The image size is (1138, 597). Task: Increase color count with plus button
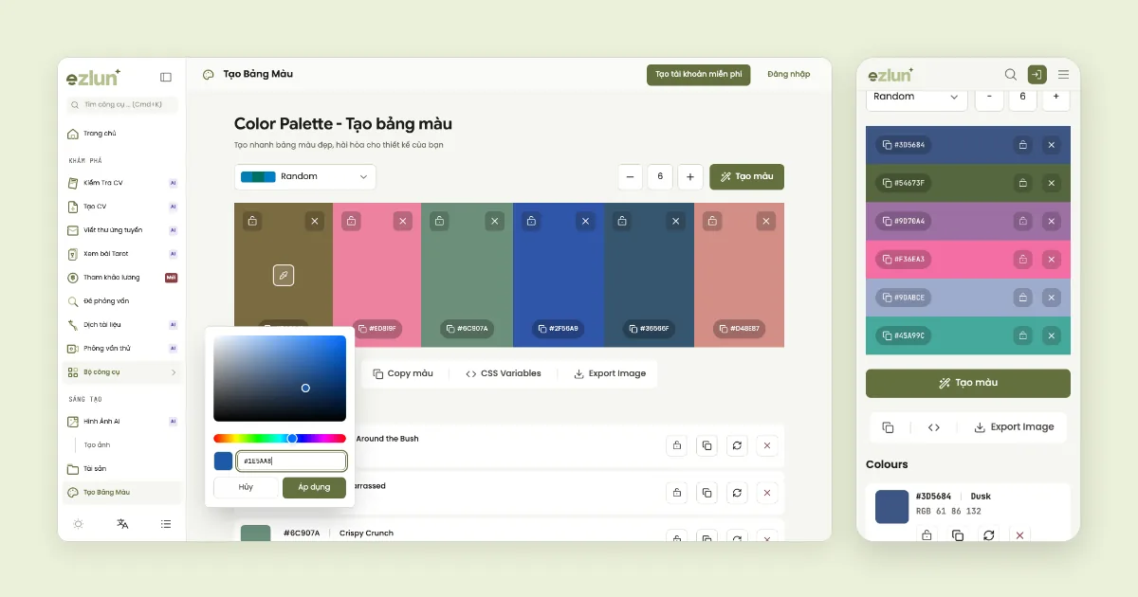point(690,176)
